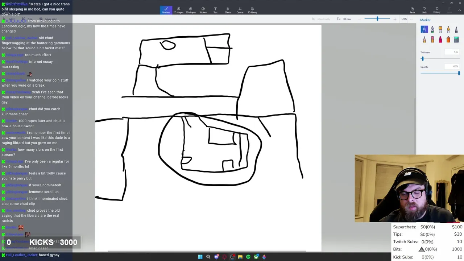Select the Spray can tool
The height and width of the screenshot is (261, 464).
448,40
